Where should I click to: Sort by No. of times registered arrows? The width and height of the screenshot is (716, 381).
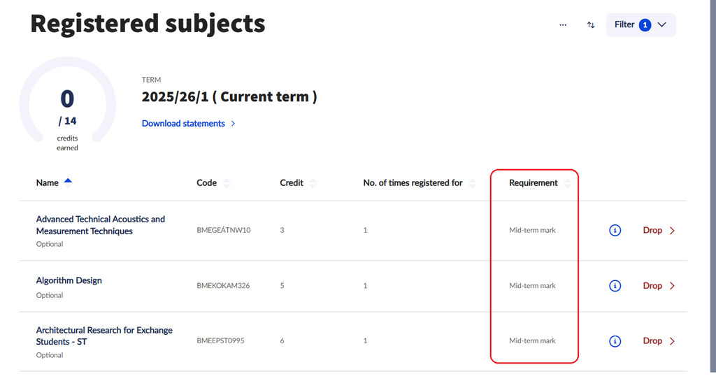[472, 183]
